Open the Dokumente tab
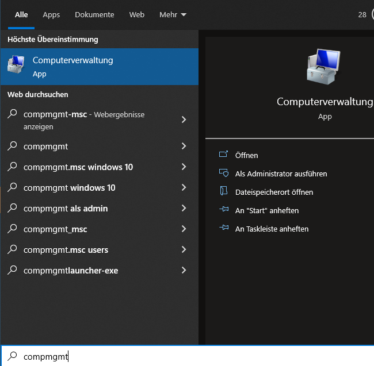 [94, 15]
